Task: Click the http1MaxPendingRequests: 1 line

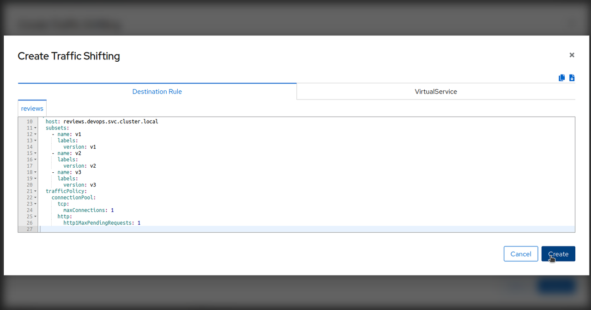Action: click(102, 223)
